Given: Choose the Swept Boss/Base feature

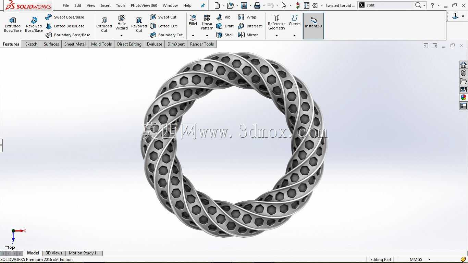Looking at the screenshot, I should coord(65,17).
